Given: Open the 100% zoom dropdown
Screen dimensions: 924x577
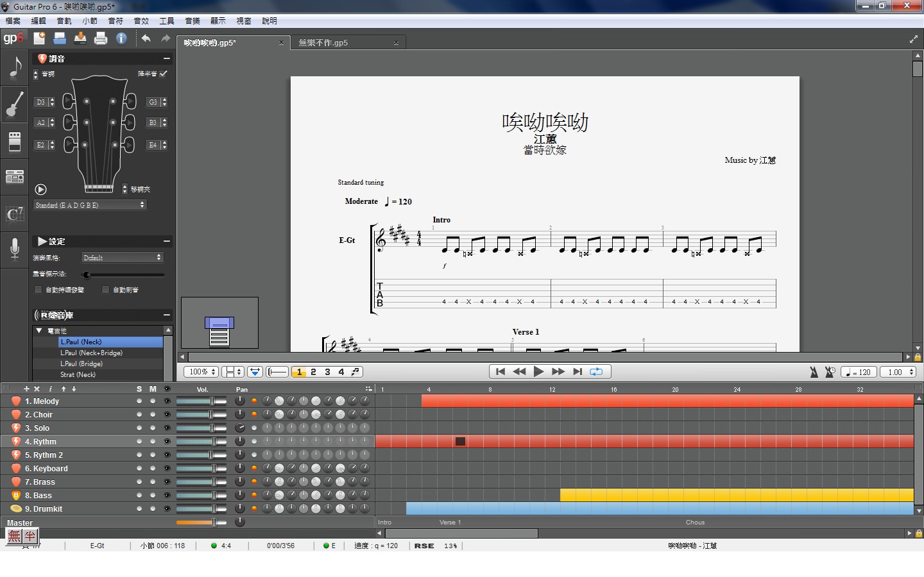Looking at the screenshot, I should (201, 372).
